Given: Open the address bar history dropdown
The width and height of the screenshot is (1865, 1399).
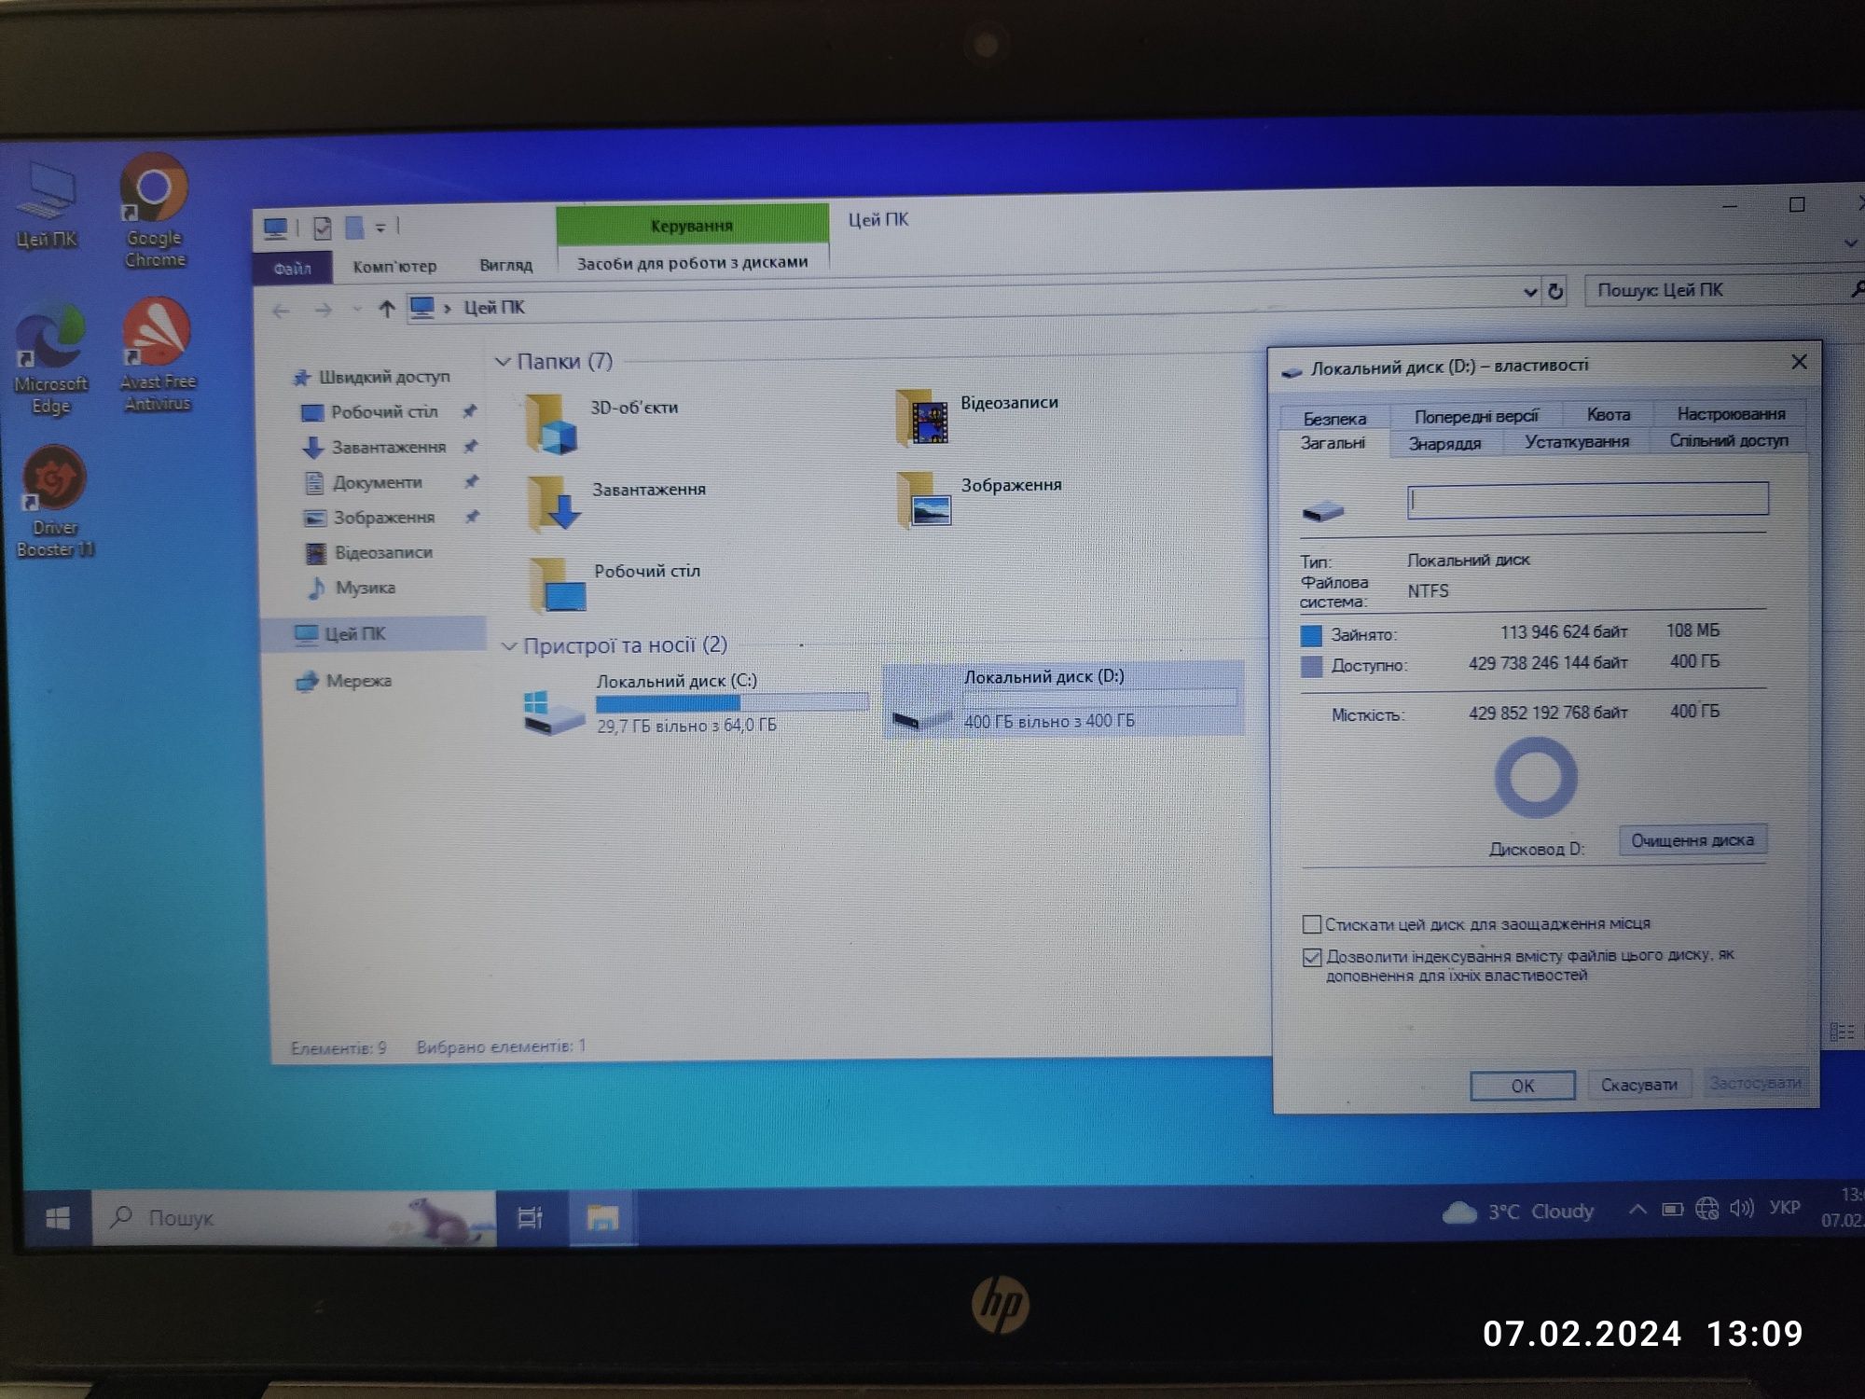Looking at the screenshot, I should click(x=1530, y=293).
